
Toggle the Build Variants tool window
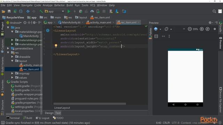click(2, 66)
